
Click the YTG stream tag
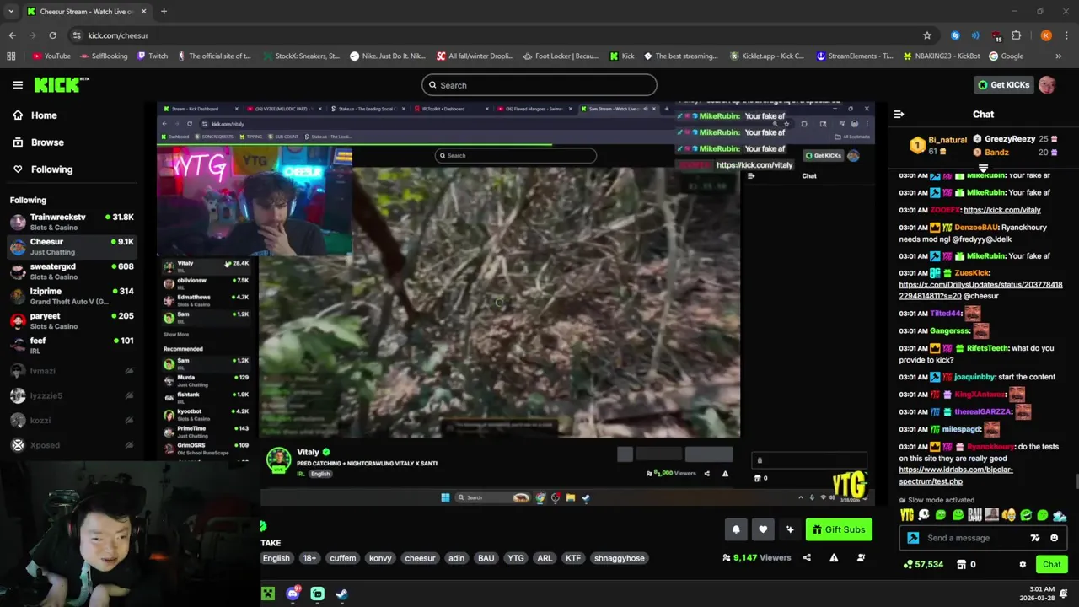pyautogui.click(x=515, y=558)
